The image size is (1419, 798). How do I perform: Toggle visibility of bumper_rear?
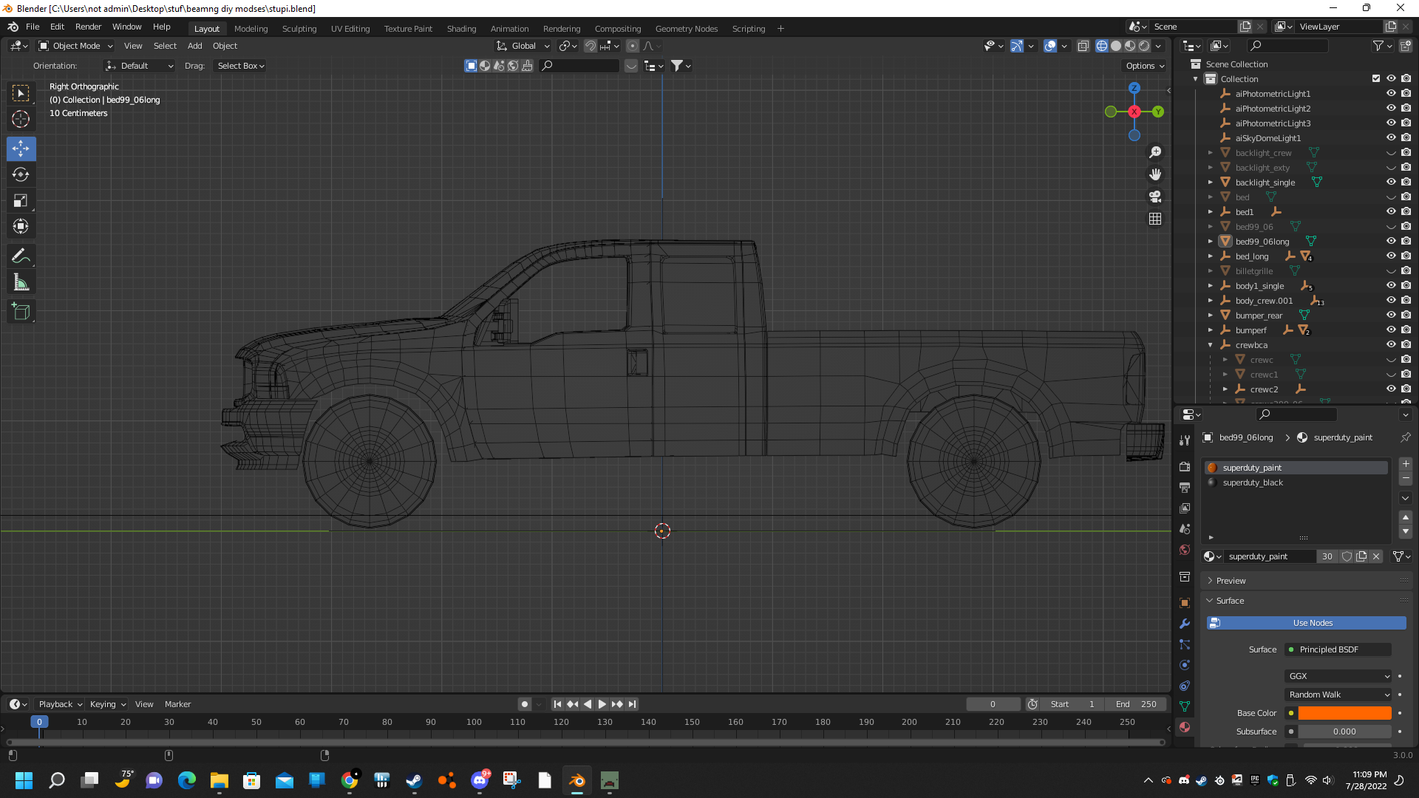[x=1390, y=315]
